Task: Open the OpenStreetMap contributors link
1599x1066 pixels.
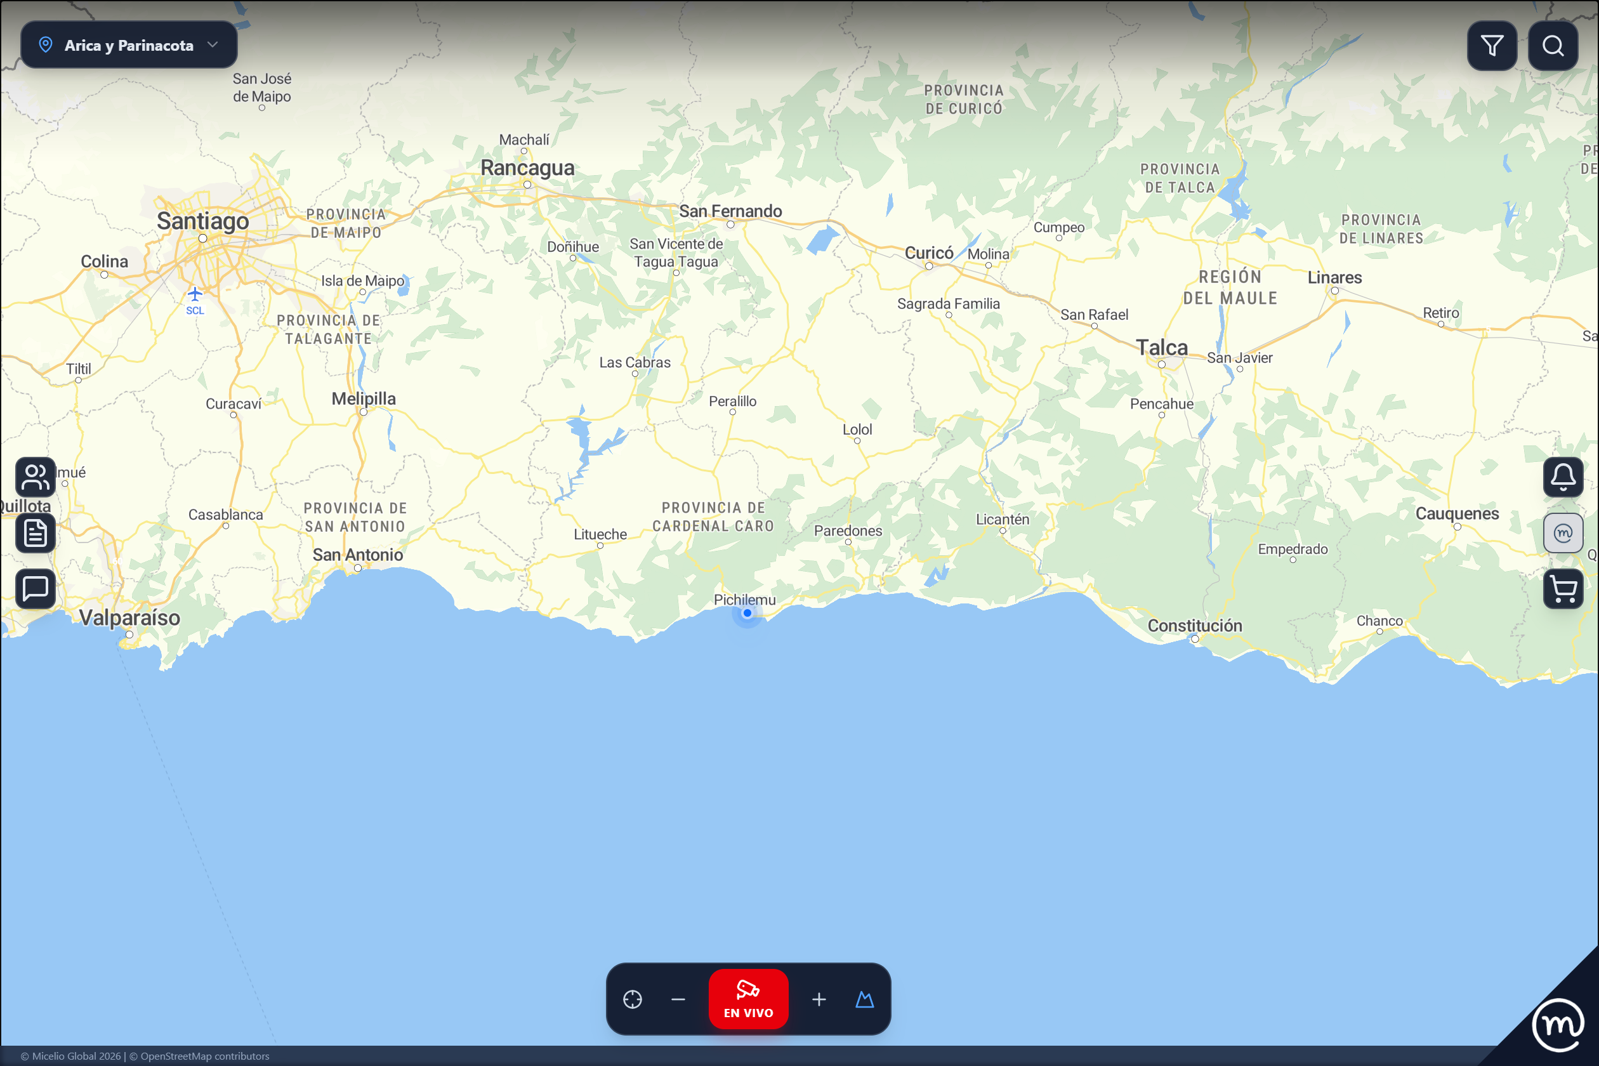Action: (201, 1056)
